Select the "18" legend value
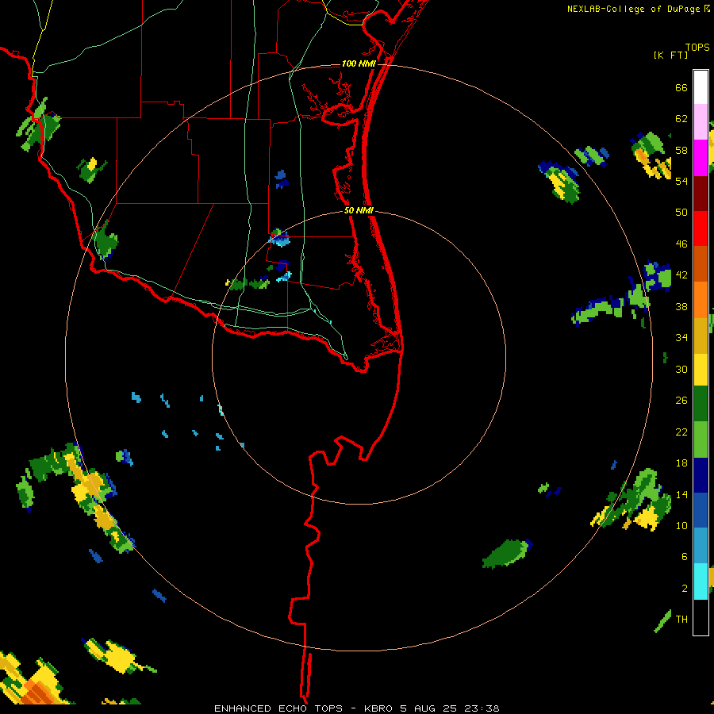 (x=681, y=463)
